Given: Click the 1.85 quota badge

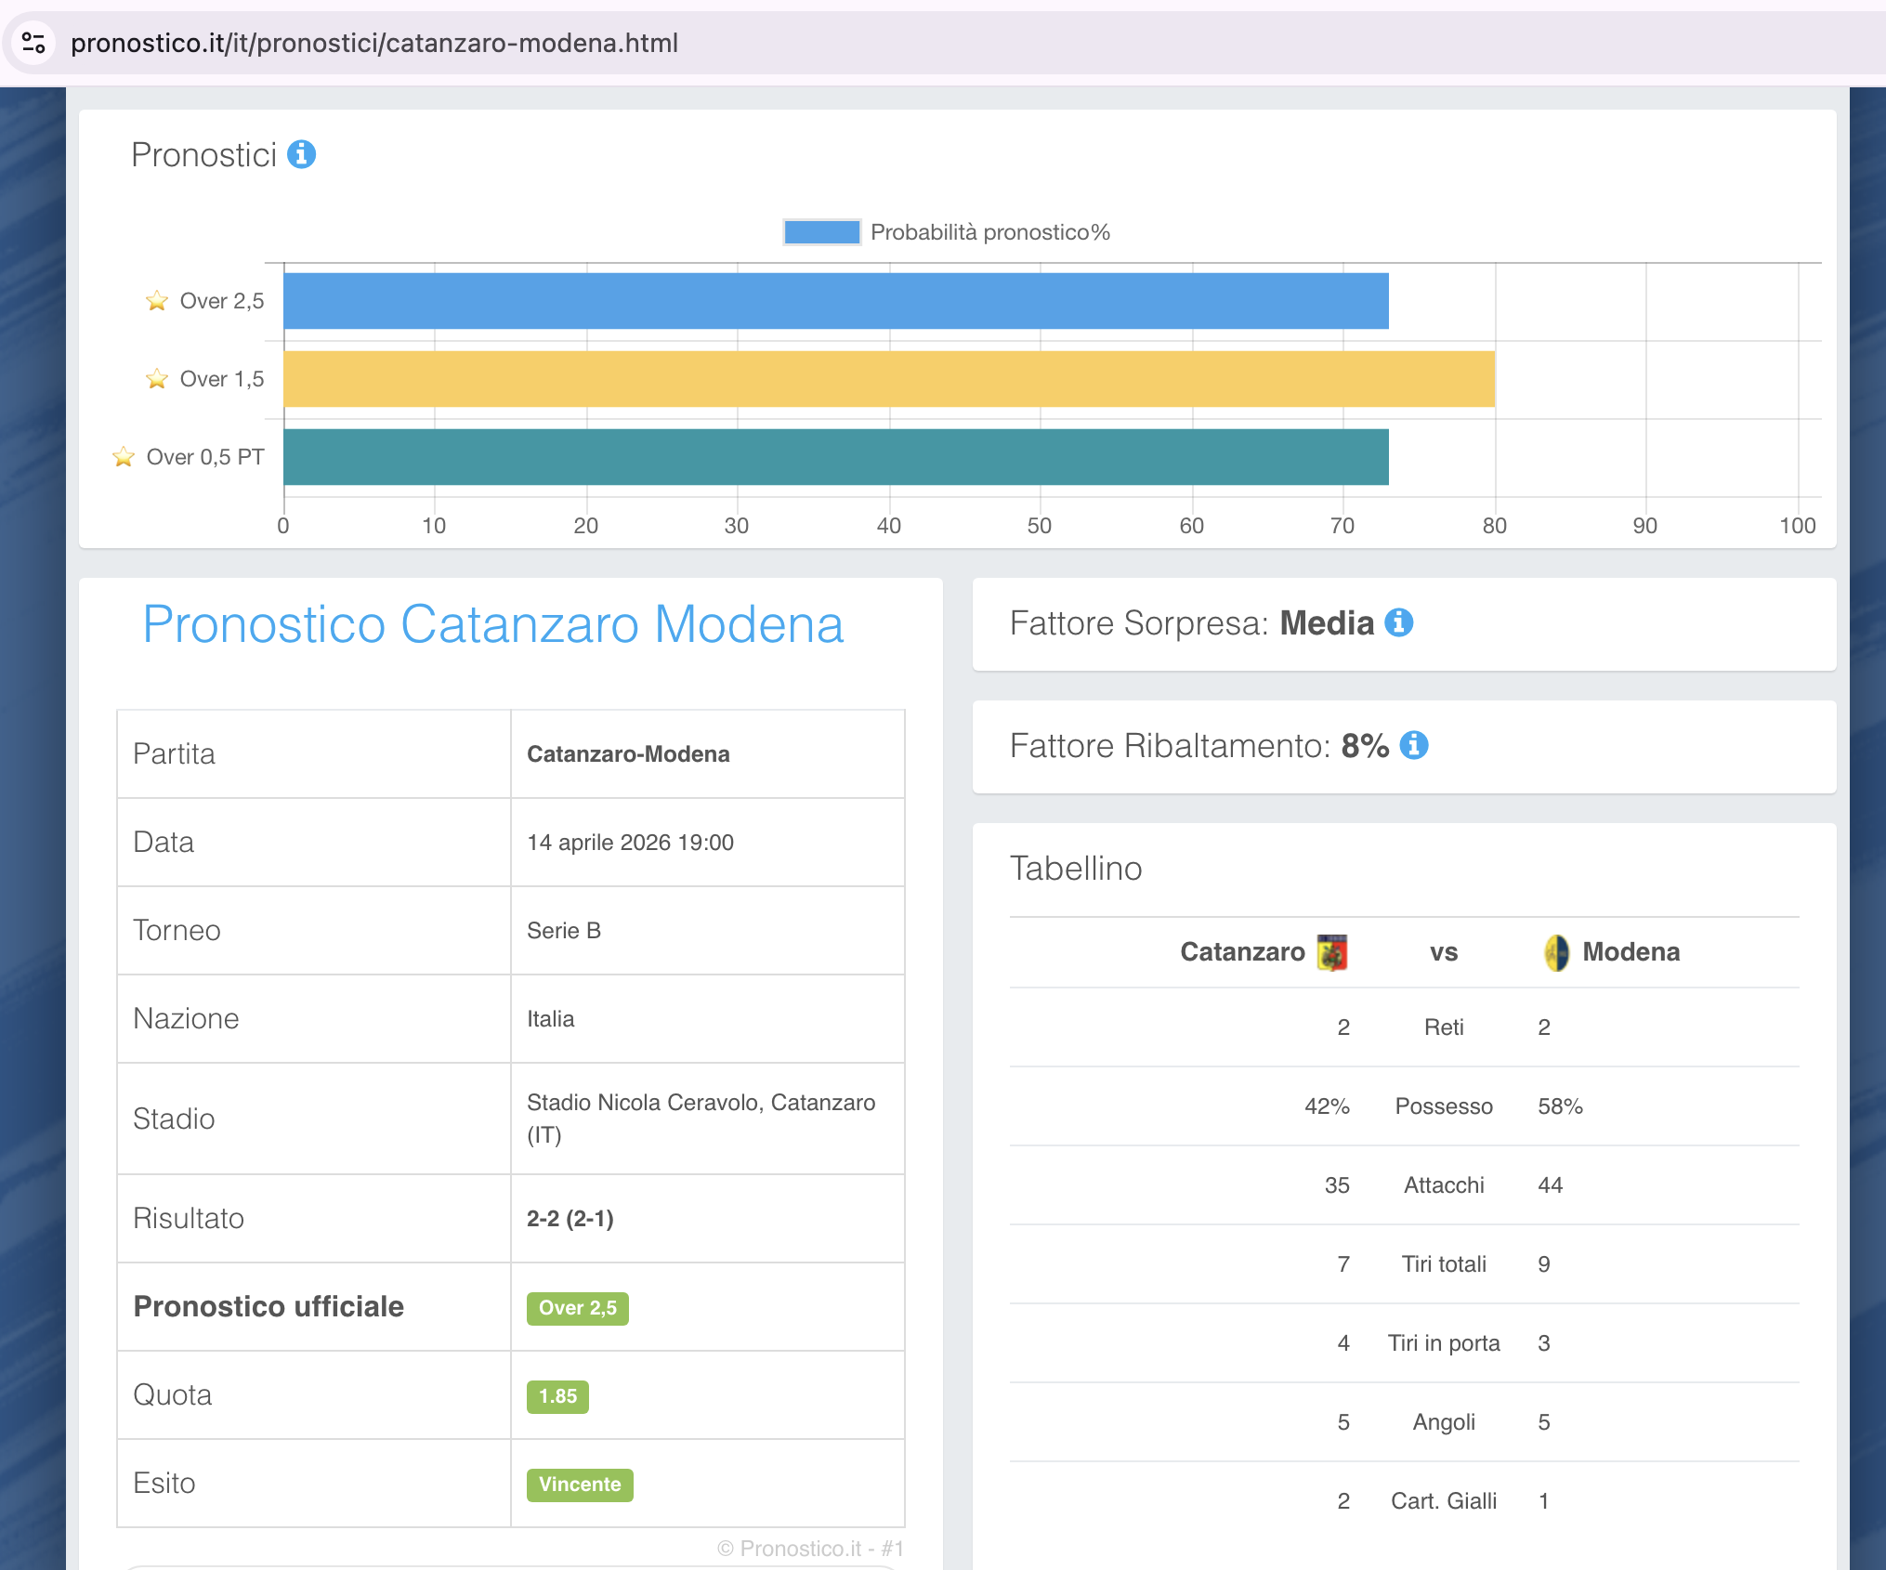Looking at the screenshot, I should [557, 1396].
